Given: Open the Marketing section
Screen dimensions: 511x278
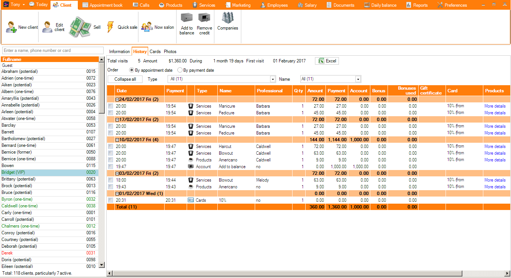Looking at the screenshot, I should pos(238,5).
